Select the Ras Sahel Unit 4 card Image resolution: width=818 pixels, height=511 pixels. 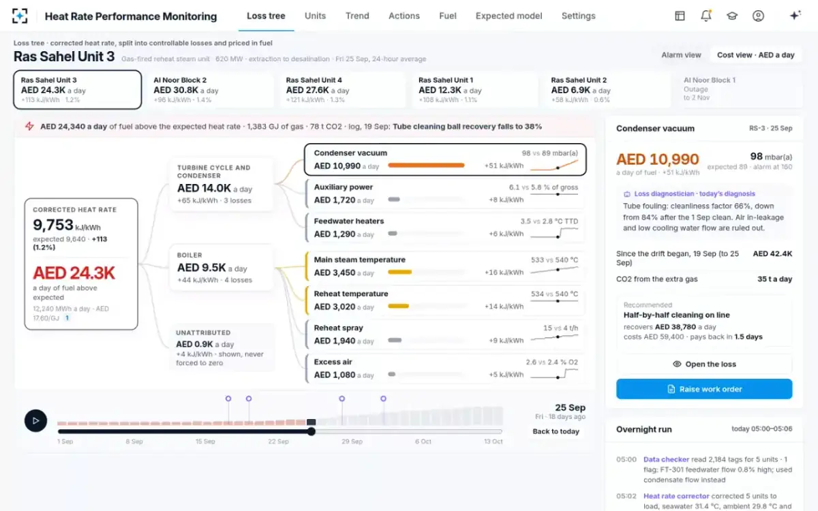click(x=342, y=89)
